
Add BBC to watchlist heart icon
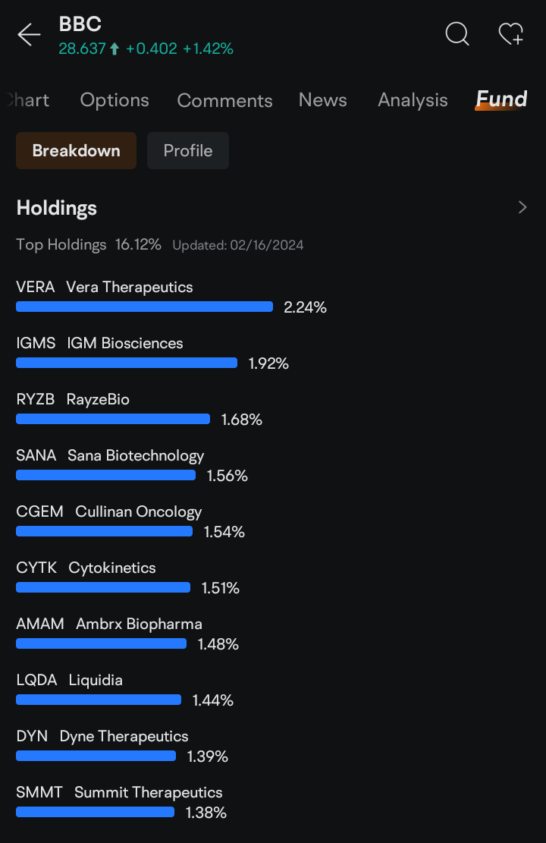510,34
